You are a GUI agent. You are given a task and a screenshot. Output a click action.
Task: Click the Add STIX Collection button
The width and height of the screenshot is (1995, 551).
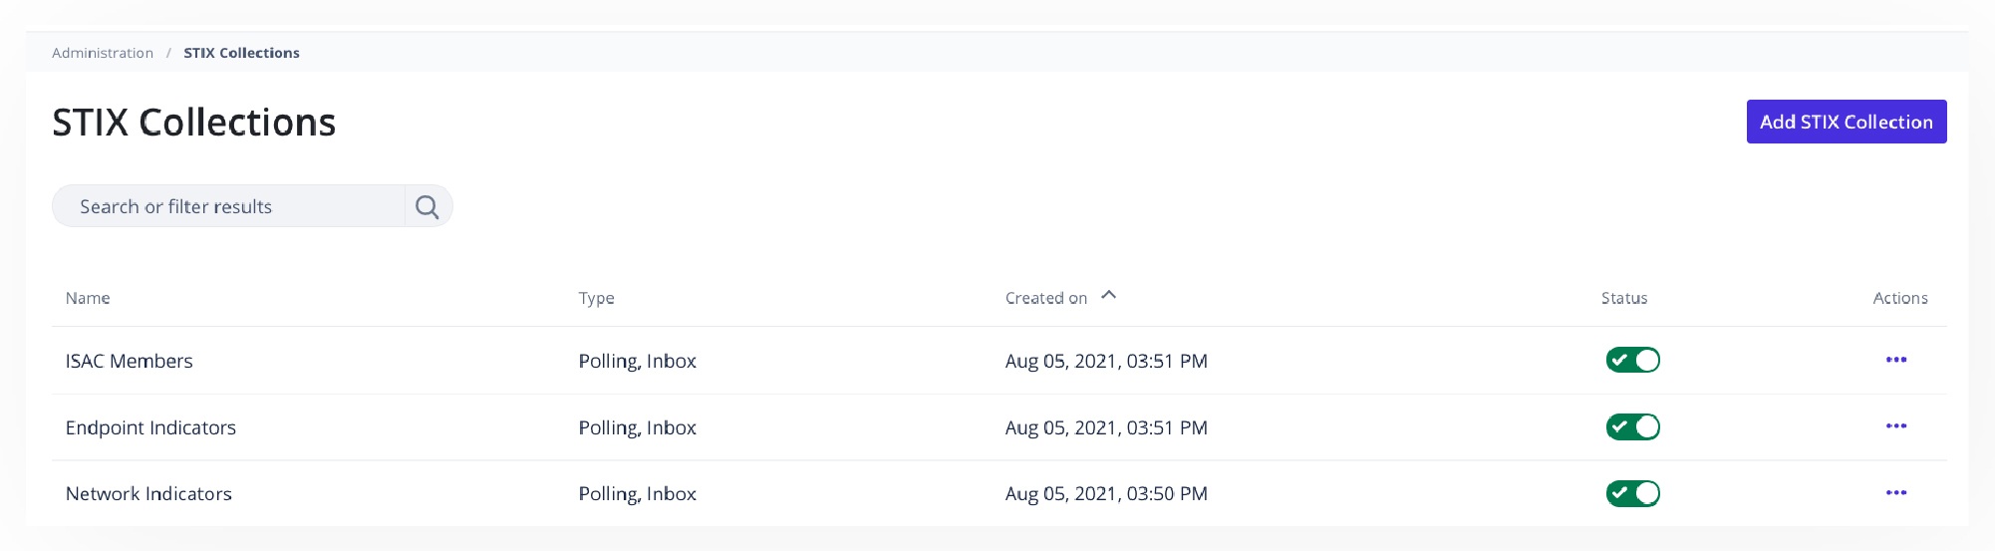click(x=1846, y=122)
